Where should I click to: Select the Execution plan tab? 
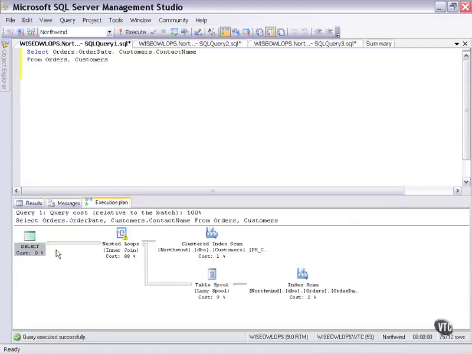coord(107,202)
